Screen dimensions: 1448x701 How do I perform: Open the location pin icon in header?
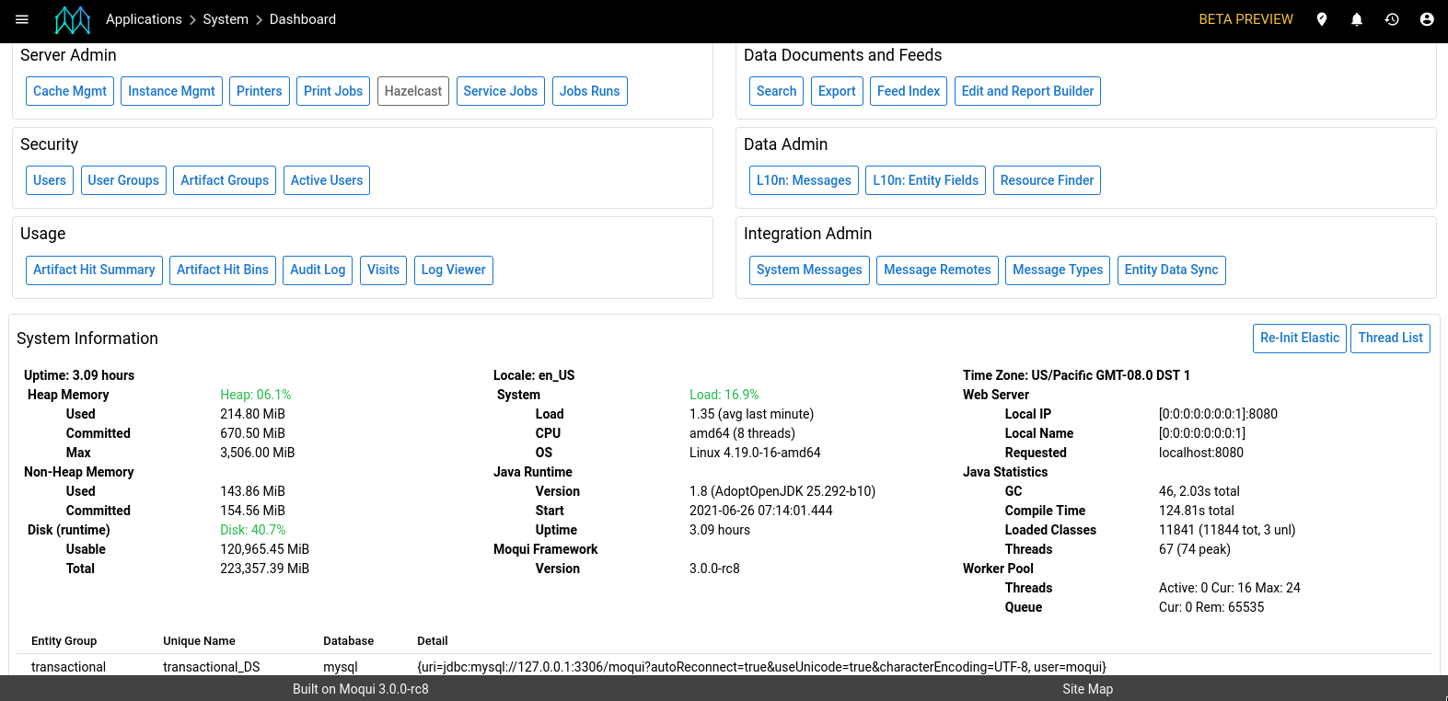coord(1322,19)
